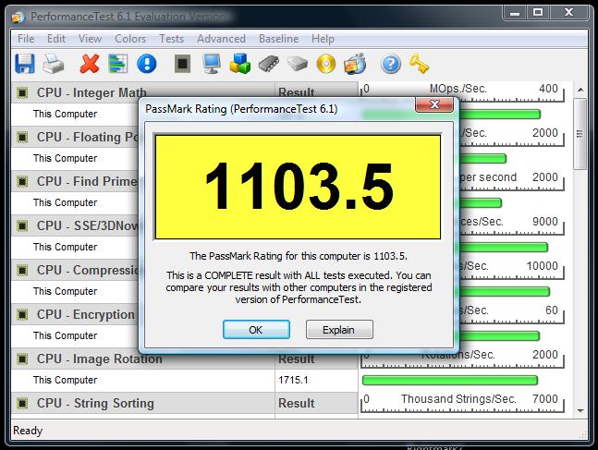The width and height of the screenshot is (598, 450).
Task: Click the CPU SSE/3DNow chip icon
Action: click(22, 225)
